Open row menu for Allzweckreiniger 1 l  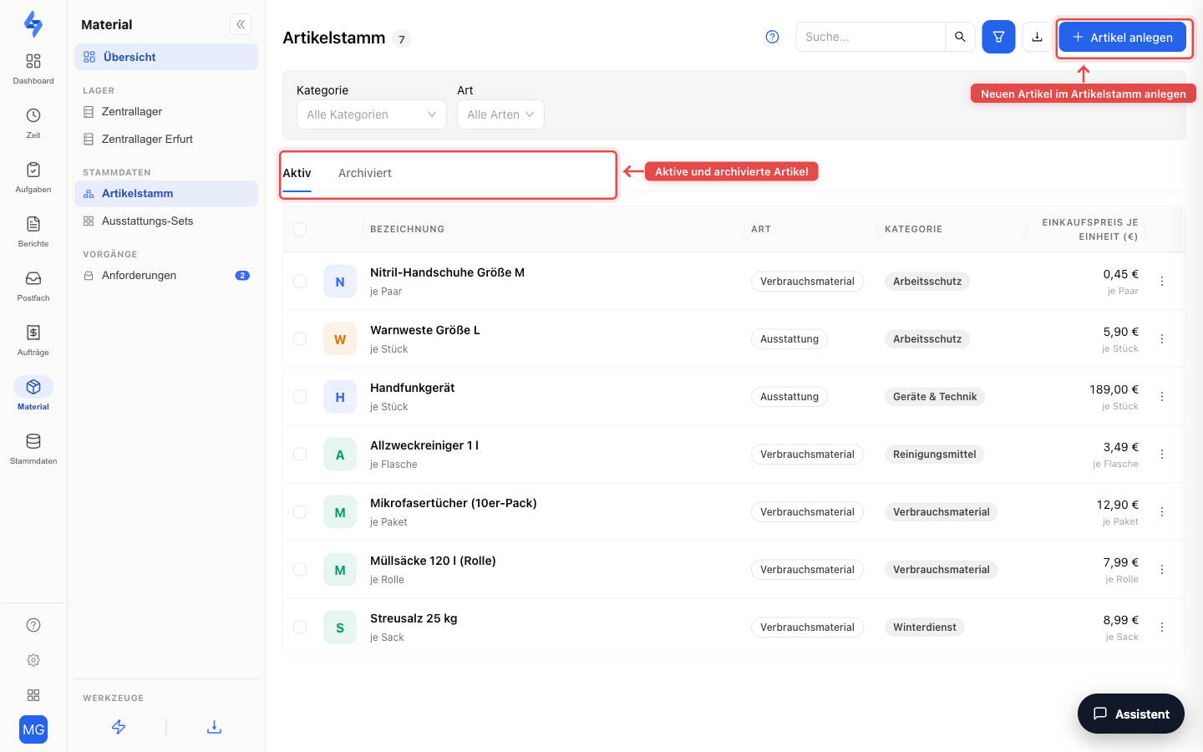pyautogui.click(x=1162, y=455)
